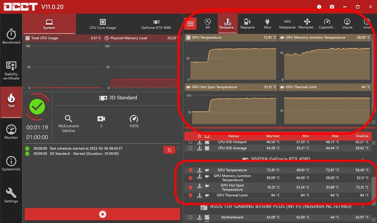Select the Natężenie current filter
Viewport: 377px width, 223px height.
click(x=287, y=24)
